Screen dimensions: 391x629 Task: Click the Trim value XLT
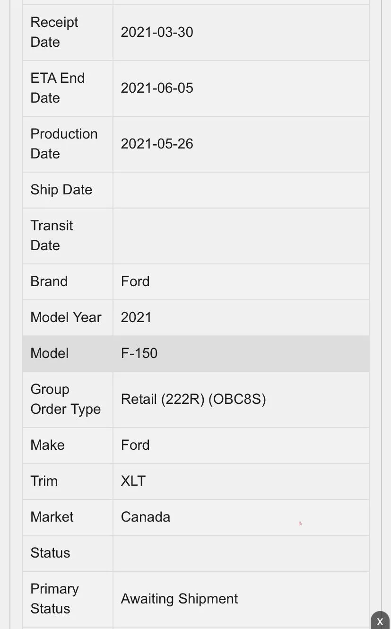coord(133,481)
